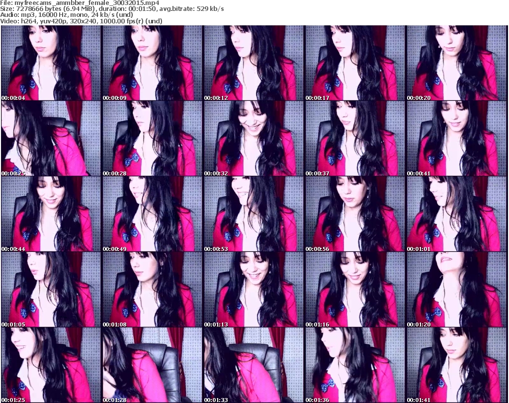The height and width of the screenshot is (403, 509).
Task: Open the thumbnail stamped 00:01:01
Action: [x=456, y=214]
